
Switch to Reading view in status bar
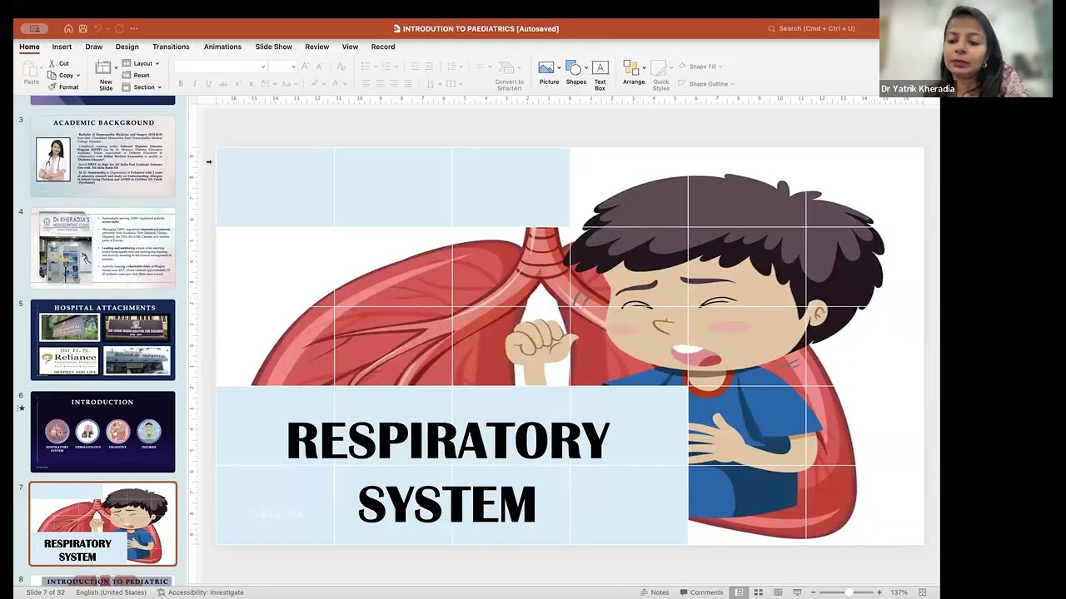click(777, 592)
